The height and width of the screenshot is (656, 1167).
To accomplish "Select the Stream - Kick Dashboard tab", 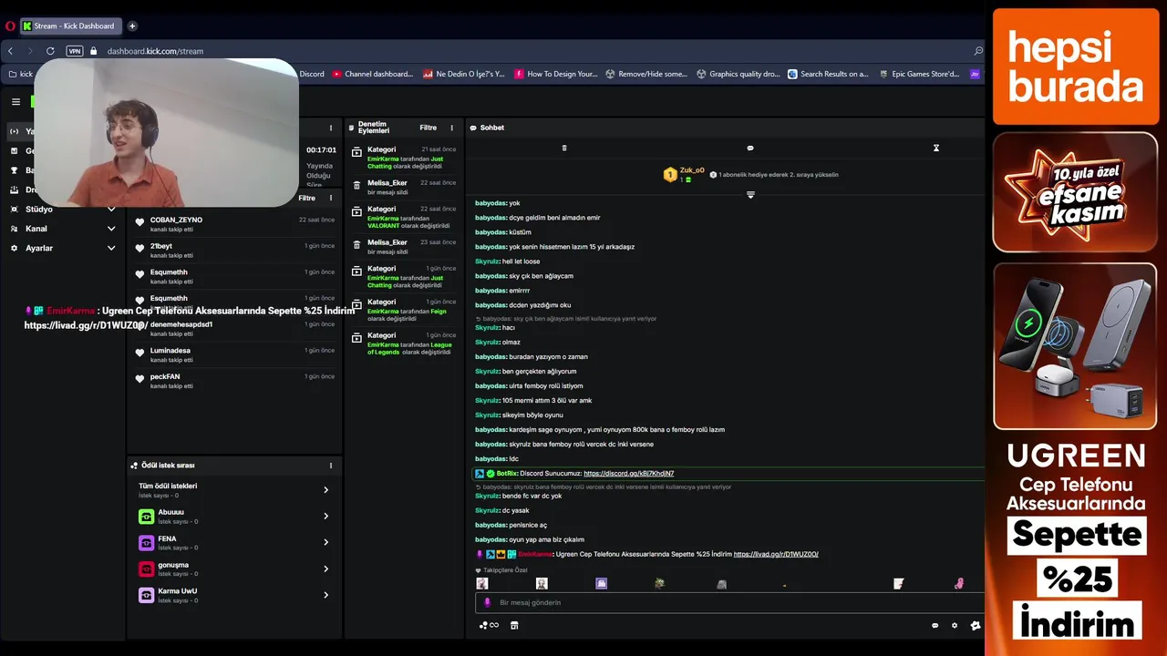I will tap(71, 26).
